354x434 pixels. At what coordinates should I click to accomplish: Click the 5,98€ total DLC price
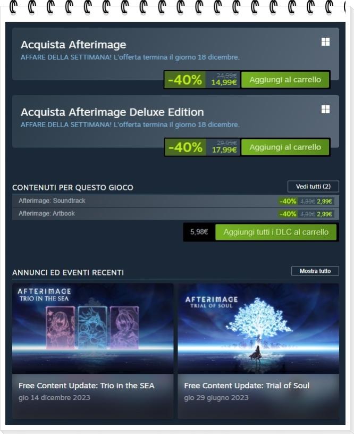pyautogui.click(x=199, y=232)
